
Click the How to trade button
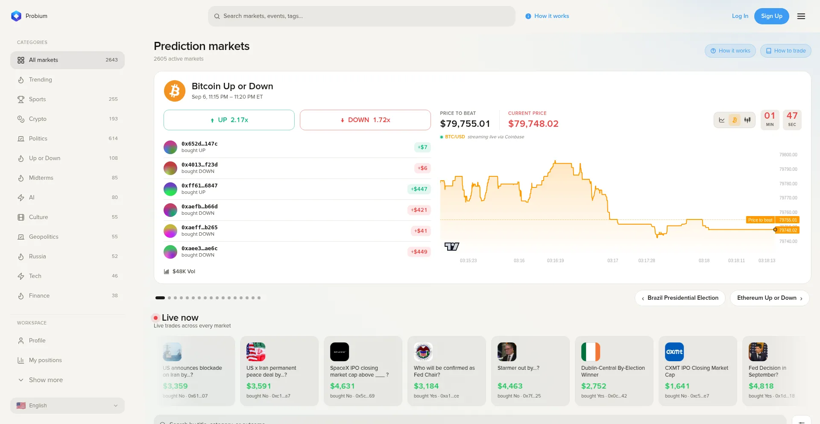point(786,51)
